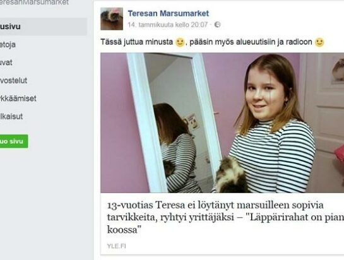Open the Julkaisut sidebar section

coord(11,116)
